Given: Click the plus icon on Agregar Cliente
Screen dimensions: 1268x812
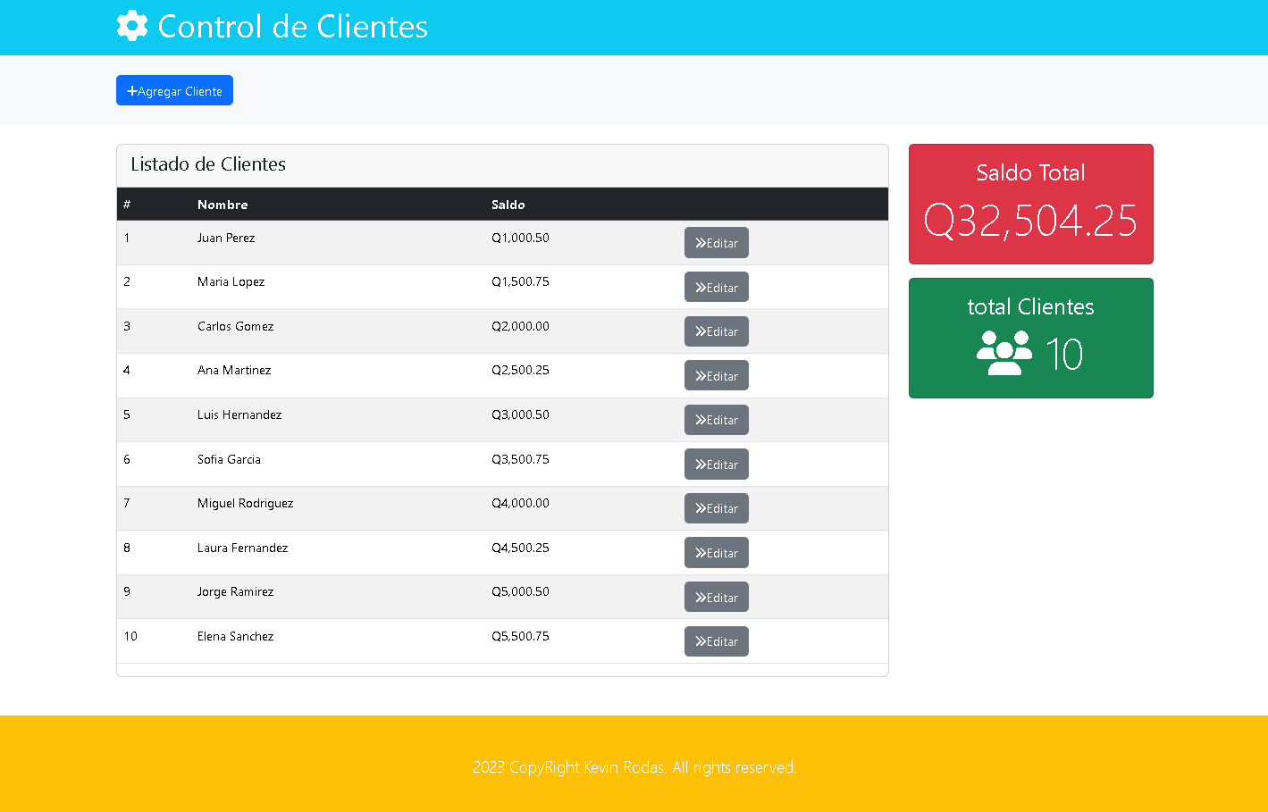Looking at the screenshot, I should click(133, 90).
